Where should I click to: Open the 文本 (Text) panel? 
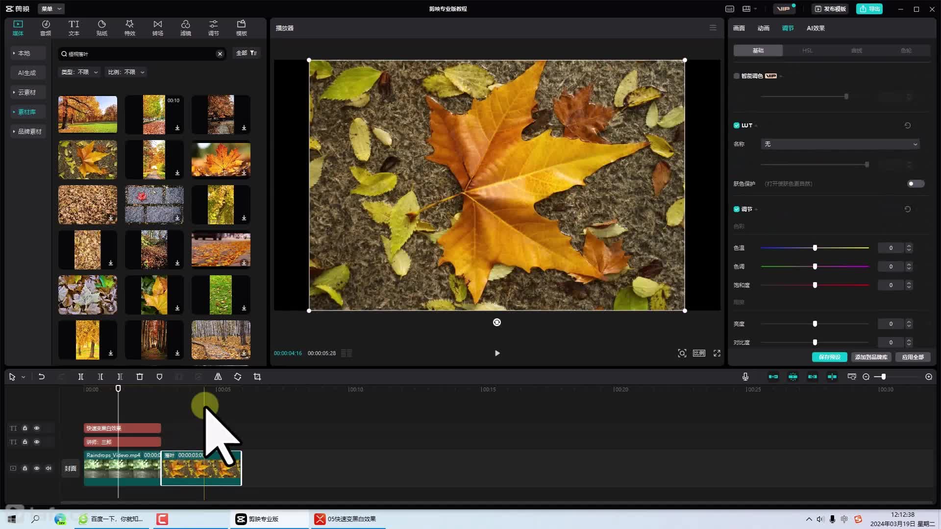tap(74, 28)
